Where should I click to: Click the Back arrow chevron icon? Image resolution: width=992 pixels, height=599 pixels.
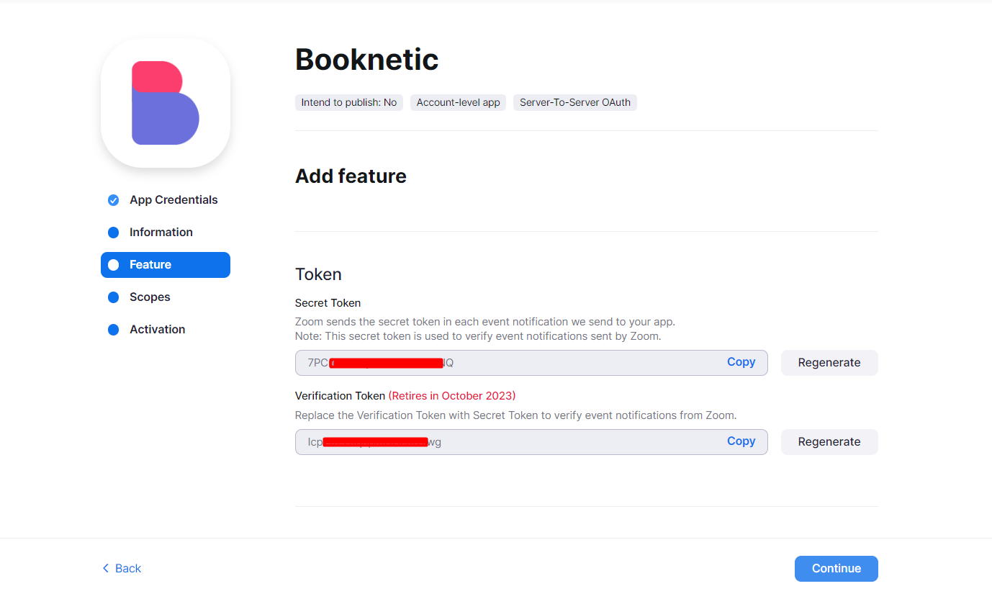(x=105, y=568)
